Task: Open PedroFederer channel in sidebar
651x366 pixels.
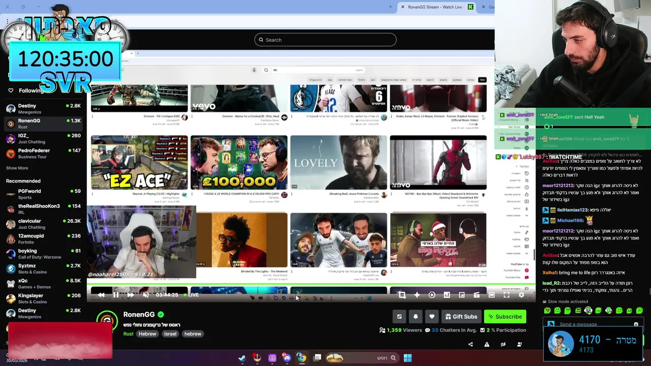Action: pyautogui.click(x=43, y=154)
